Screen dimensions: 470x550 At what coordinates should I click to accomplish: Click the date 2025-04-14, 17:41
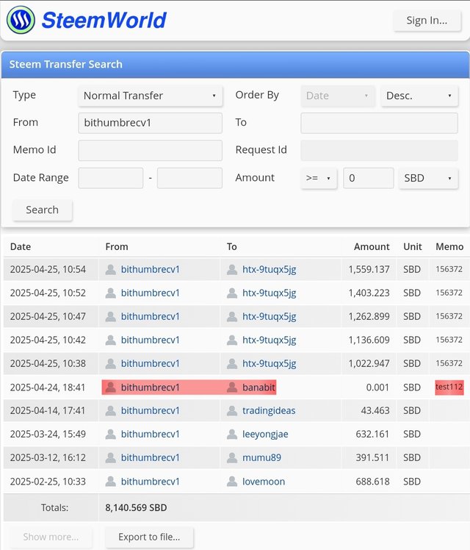(48, 410)
